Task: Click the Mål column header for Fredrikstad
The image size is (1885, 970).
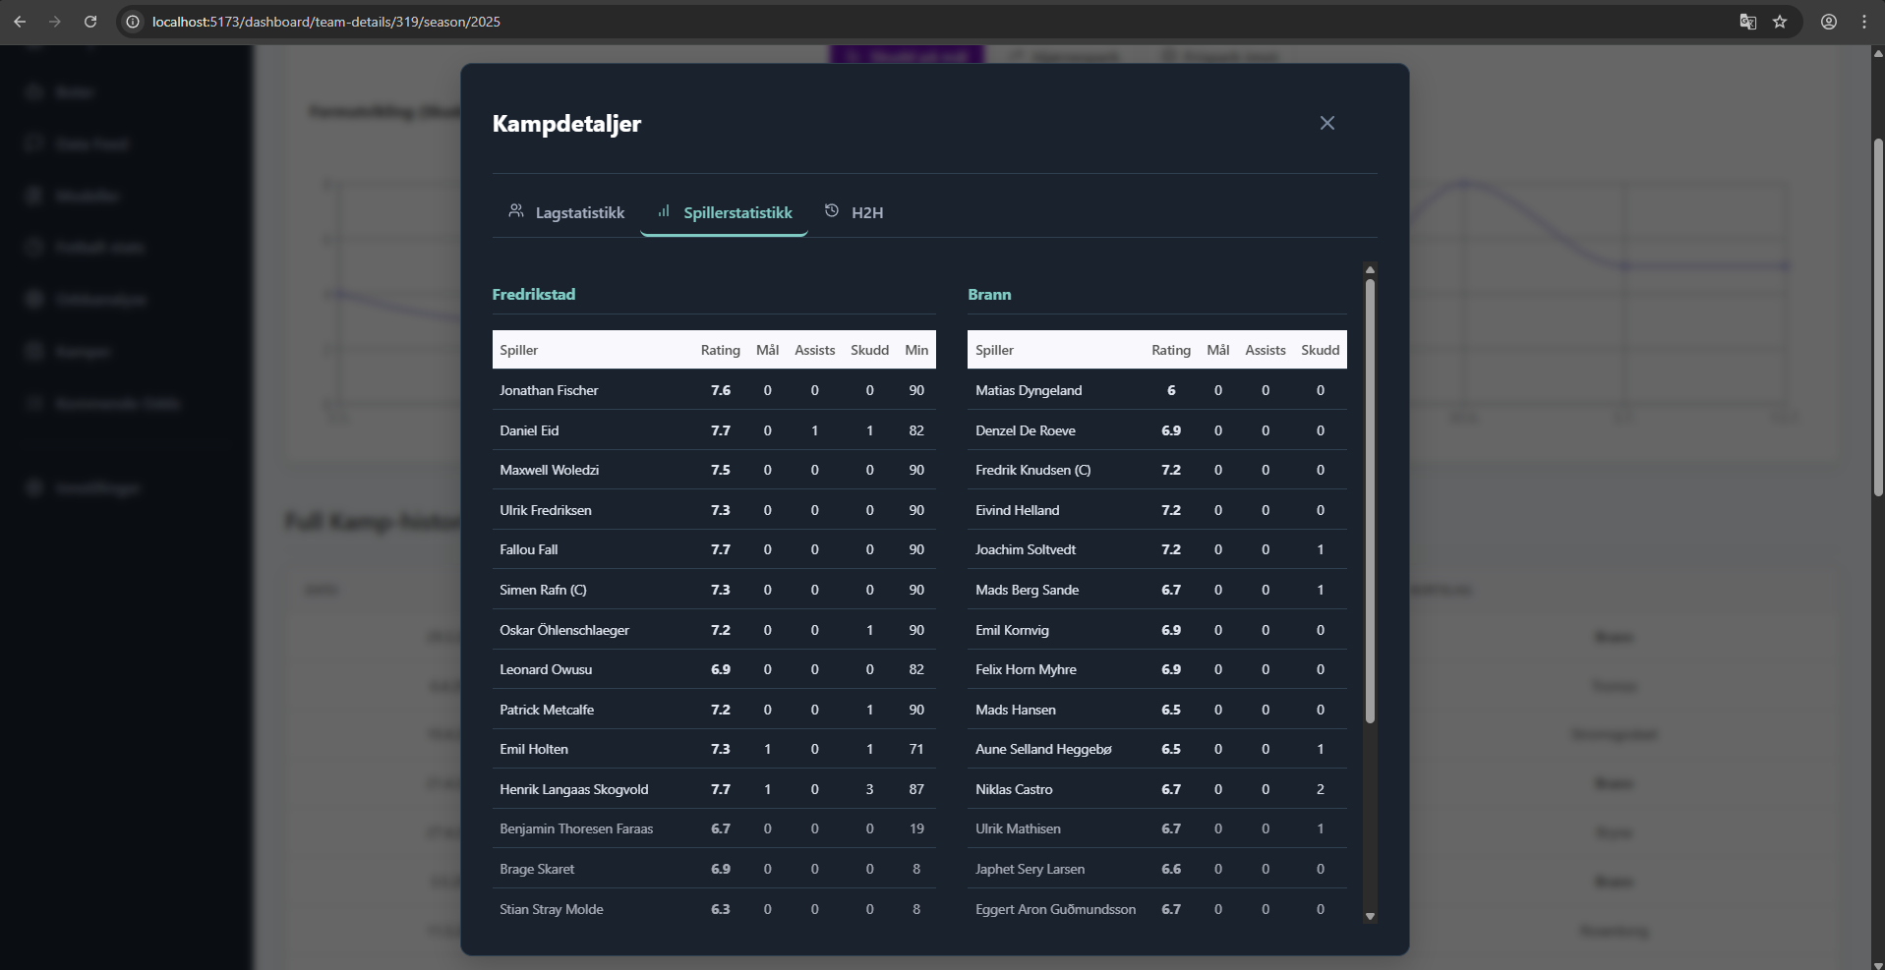Action: 767,350
